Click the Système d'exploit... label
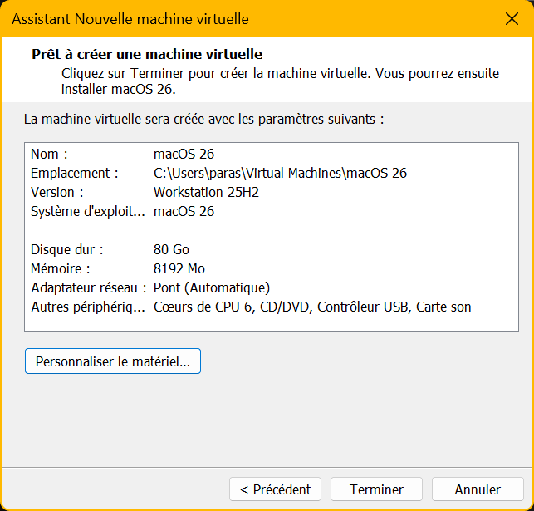Screen dimensions: 534x511 [x=86, y=211]
